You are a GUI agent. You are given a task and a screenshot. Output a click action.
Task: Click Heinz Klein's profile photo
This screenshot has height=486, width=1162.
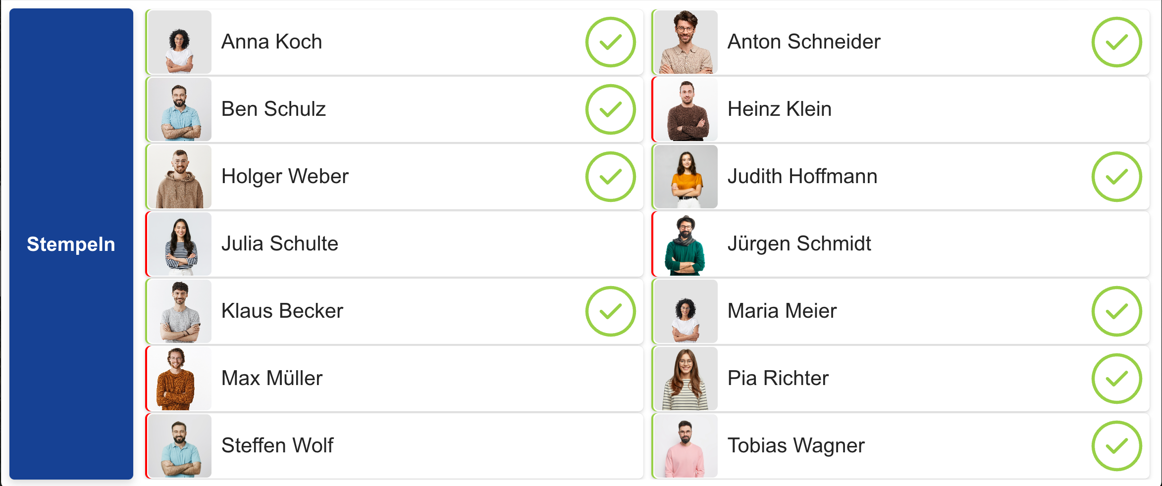[686, 109]
